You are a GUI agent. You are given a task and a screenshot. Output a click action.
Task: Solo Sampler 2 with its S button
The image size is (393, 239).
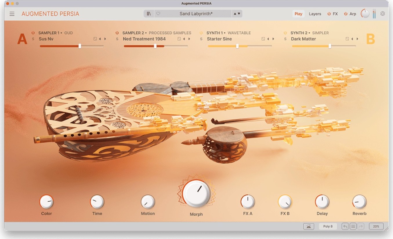click(x=117, y=39)
